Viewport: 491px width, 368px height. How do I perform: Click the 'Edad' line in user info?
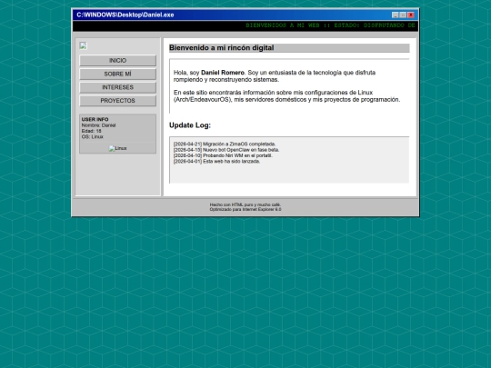(92, 131)
